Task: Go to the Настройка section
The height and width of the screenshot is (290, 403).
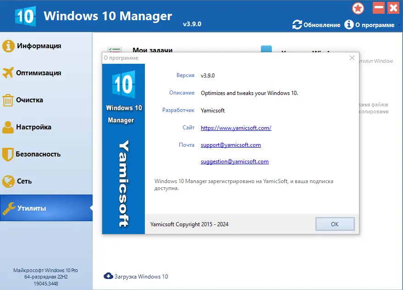Action: [46, 127]
